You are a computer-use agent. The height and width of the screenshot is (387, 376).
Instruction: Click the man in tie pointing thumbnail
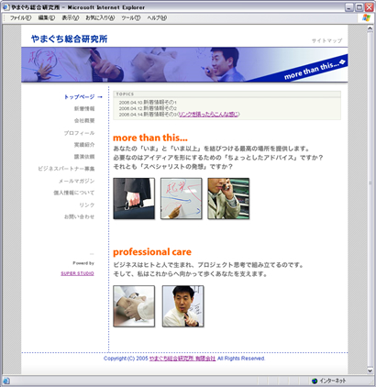[x=182, y=306]
